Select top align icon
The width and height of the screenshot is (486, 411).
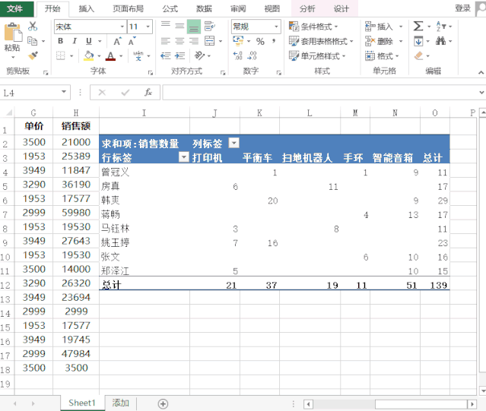pos(166,26)
